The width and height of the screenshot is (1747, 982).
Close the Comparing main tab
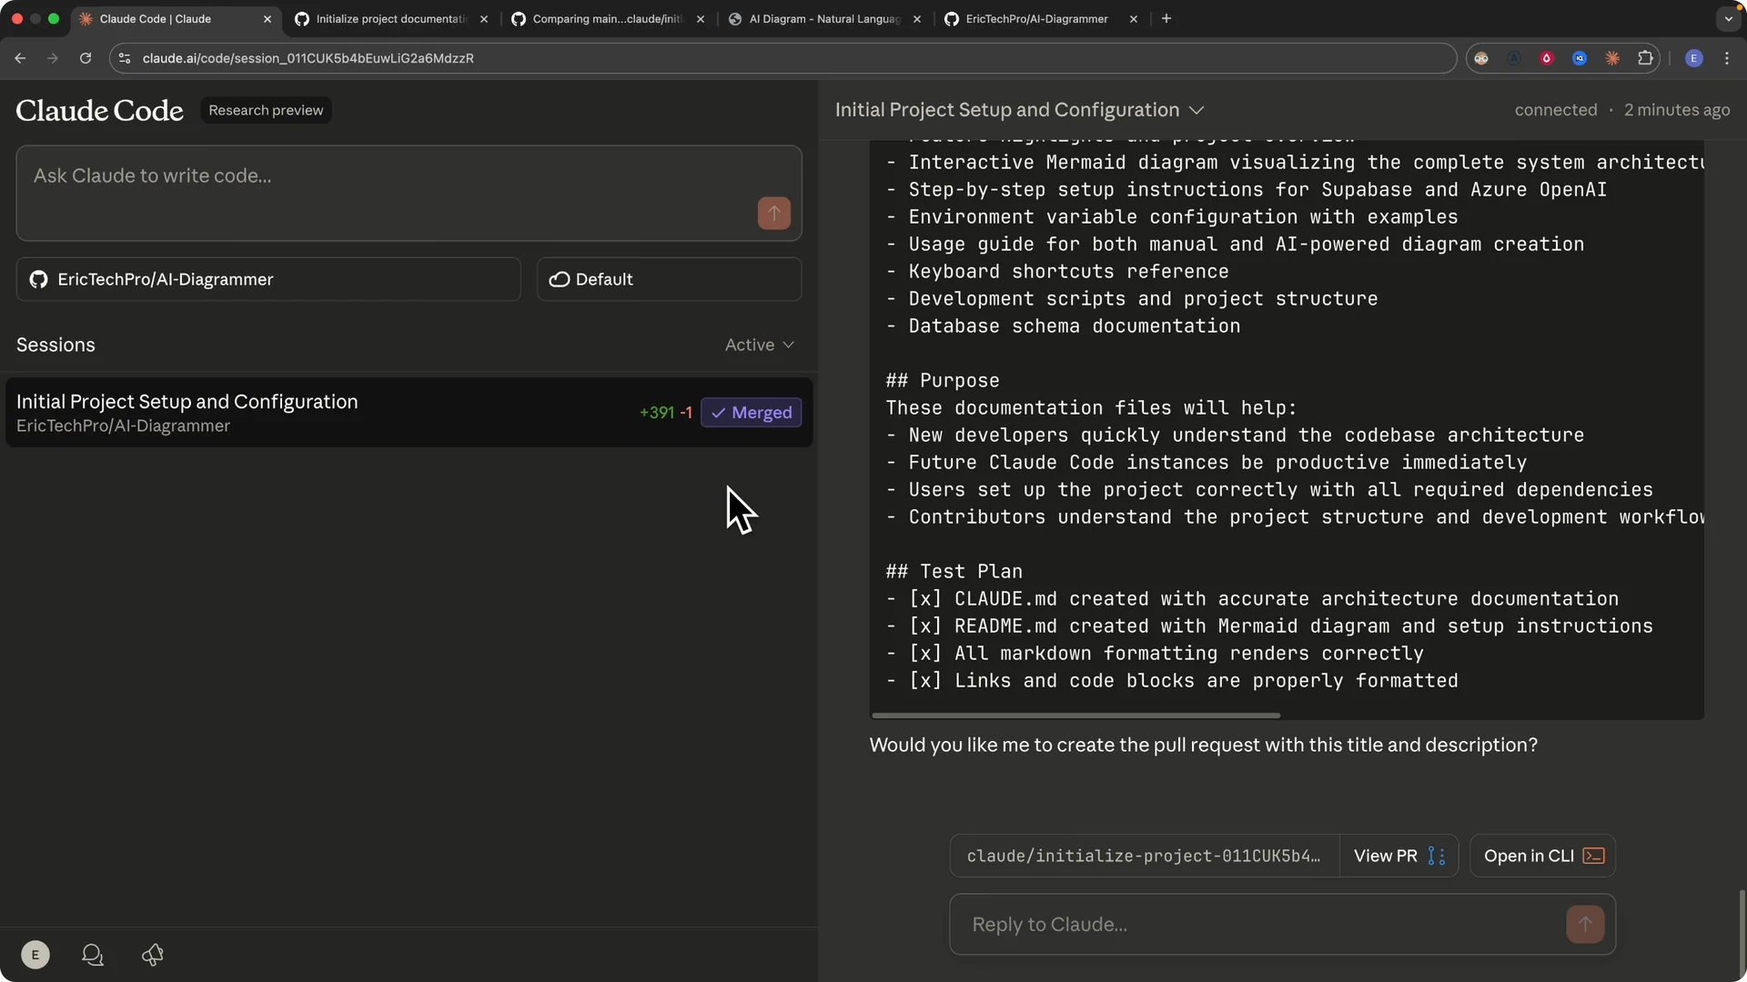click(700, 19)
